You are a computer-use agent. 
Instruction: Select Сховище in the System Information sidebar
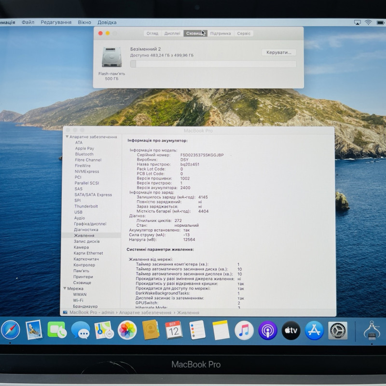click(x=82, y=283)
